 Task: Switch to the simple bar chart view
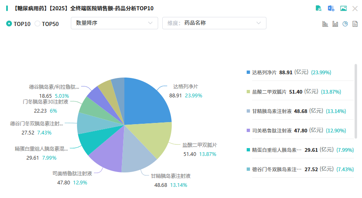pos(335,24)
